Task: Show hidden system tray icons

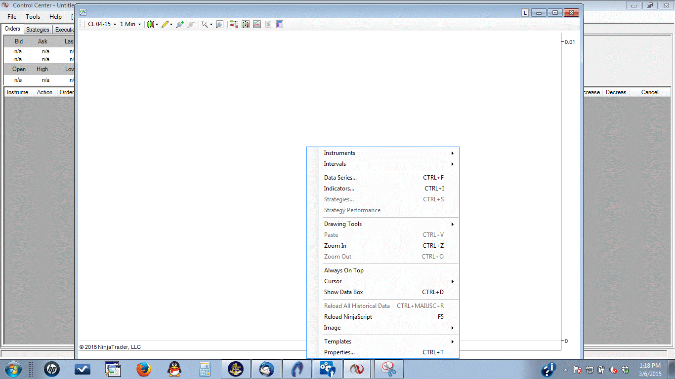Action: [x=565, y=370]
